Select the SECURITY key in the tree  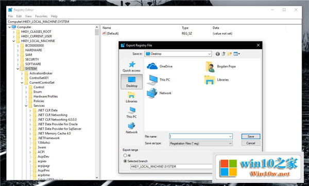(x=32, y=60)
